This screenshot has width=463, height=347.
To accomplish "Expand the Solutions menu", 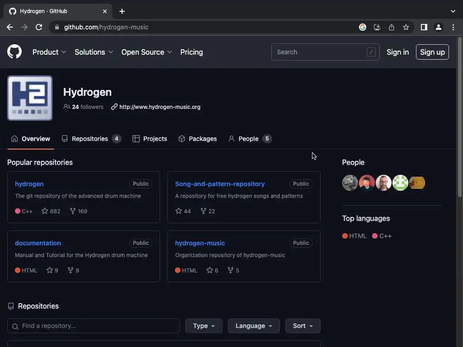I will (94, 52).
